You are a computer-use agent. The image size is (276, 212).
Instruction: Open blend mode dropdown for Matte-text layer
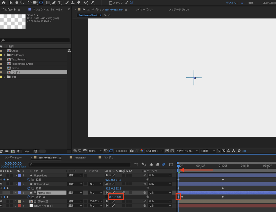click(75, 193)
